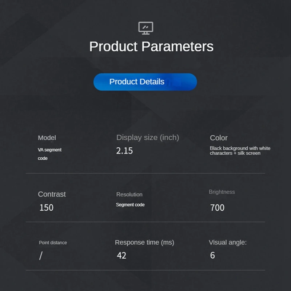Click the contrast value 150
Screen dimensions: 291x291
(46, 208)
